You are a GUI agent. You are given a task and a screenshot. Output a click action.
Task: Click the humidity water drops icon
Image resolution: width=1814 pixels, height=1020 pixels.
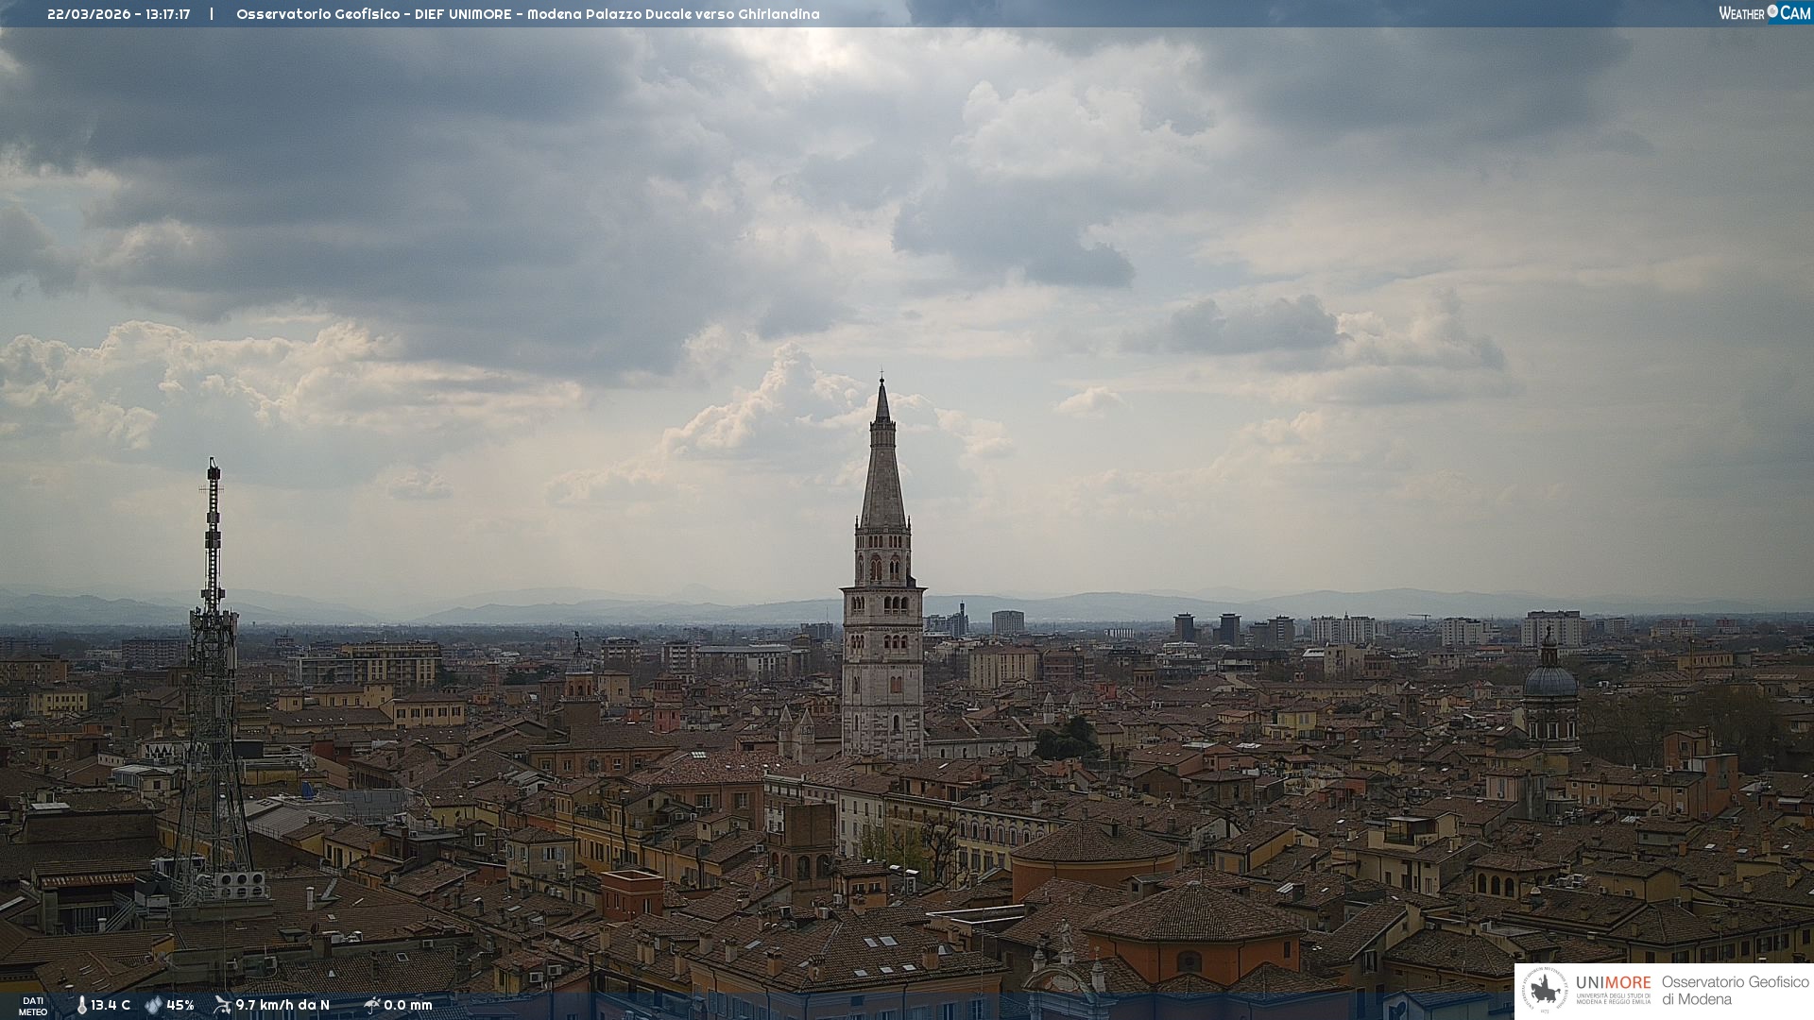(153, 1005)
